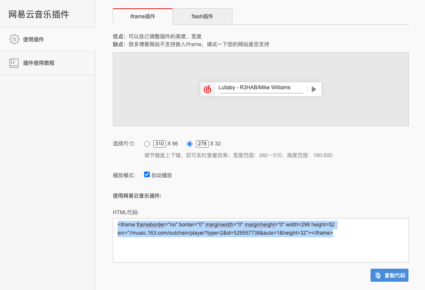The image size is (425, 290).
Task: Click the gear icon beside 使用插件
Action: click(14, 39)
